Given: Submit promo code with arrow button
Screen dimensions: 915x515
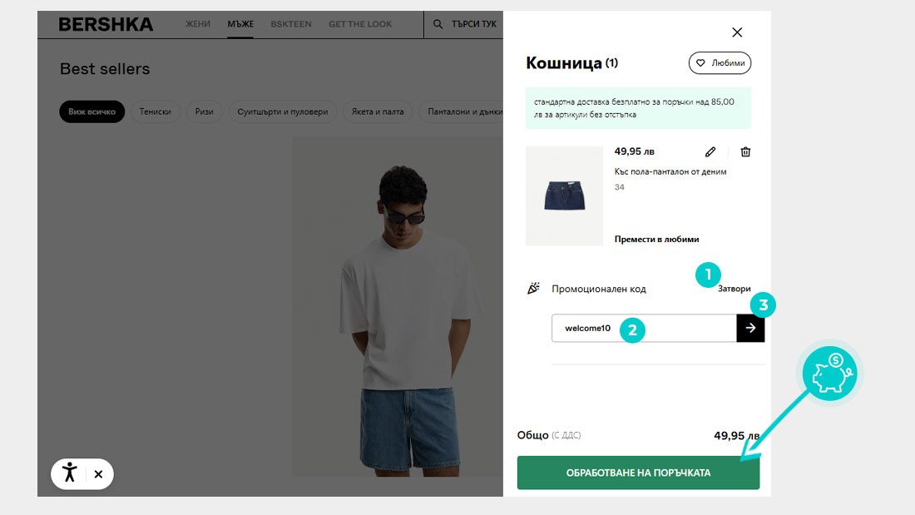Looking at the screenshot, I should click(750, 328).
